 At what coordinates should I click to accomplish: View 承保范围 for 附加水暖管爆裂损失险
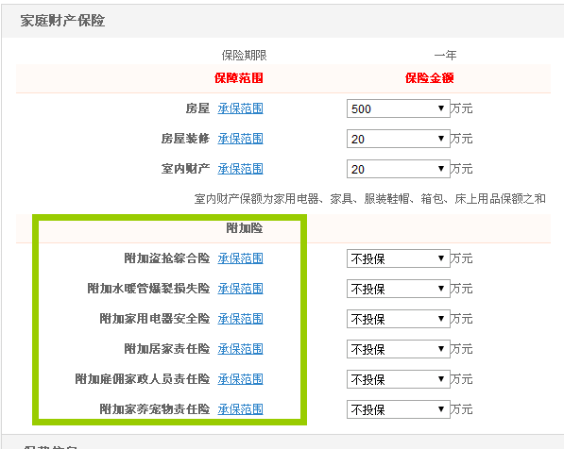[240, 289]
